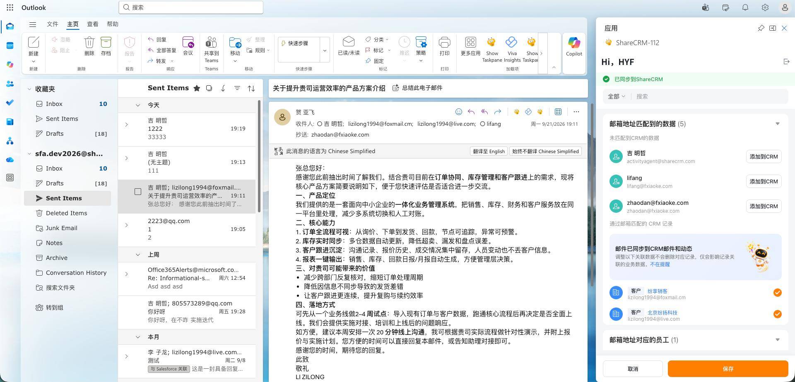Viewport: 795px width, 382px height.
Task: Expand the 邮箱地址对应的员工 section
Action: (x=777, y=340)
